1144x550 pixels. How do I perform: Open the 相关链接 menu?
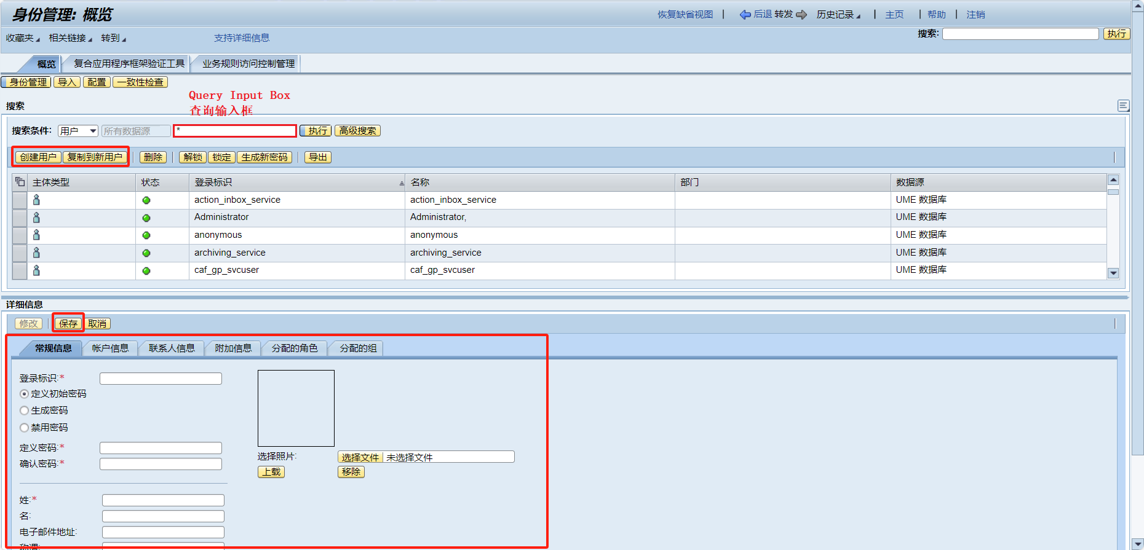point(70,38)
